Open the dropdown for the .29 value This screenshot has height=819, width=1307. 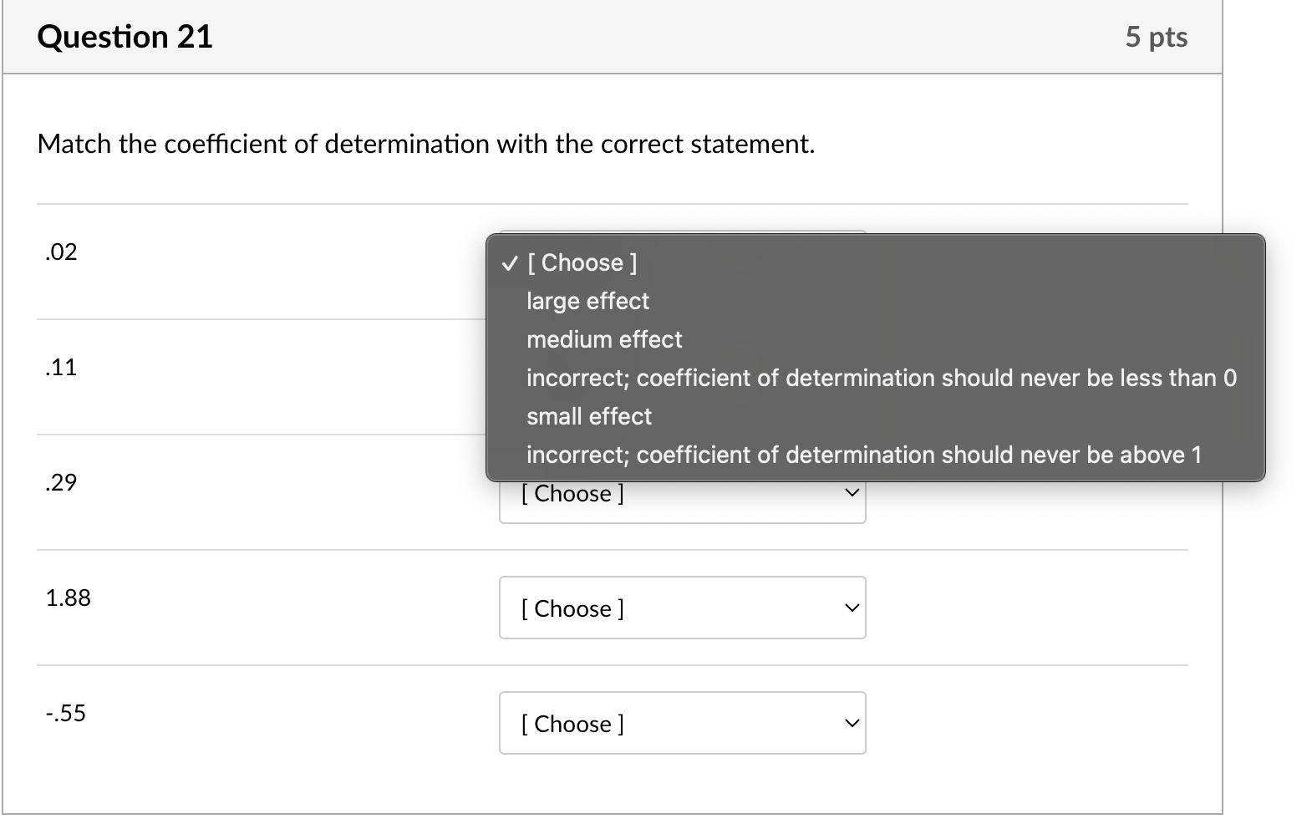(x=682, y=493)
